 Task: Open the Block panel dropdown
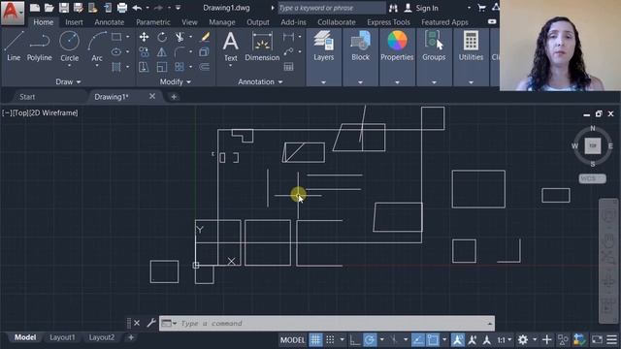click(x=360, y=82)
